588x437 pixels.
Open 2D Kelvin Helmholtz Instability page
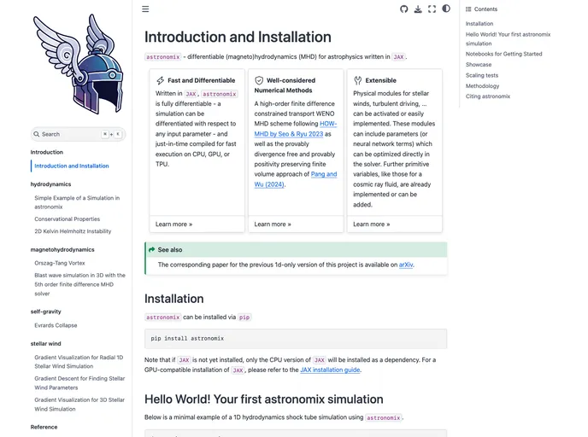[73, 231]
